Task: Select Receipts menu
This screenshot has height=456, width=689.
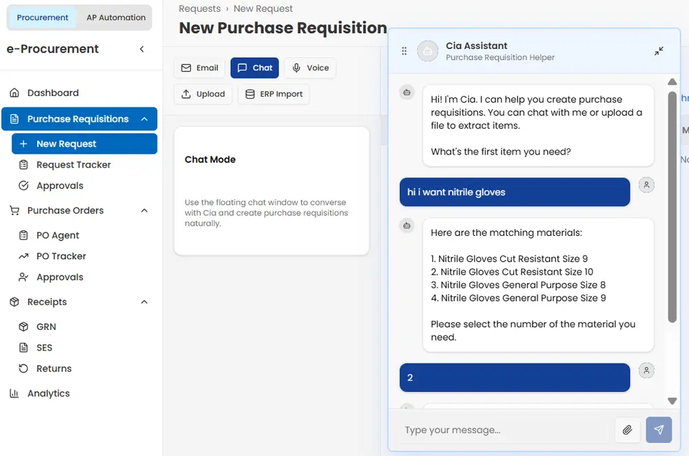Action: pyautogui.click(x=47, y=302)
